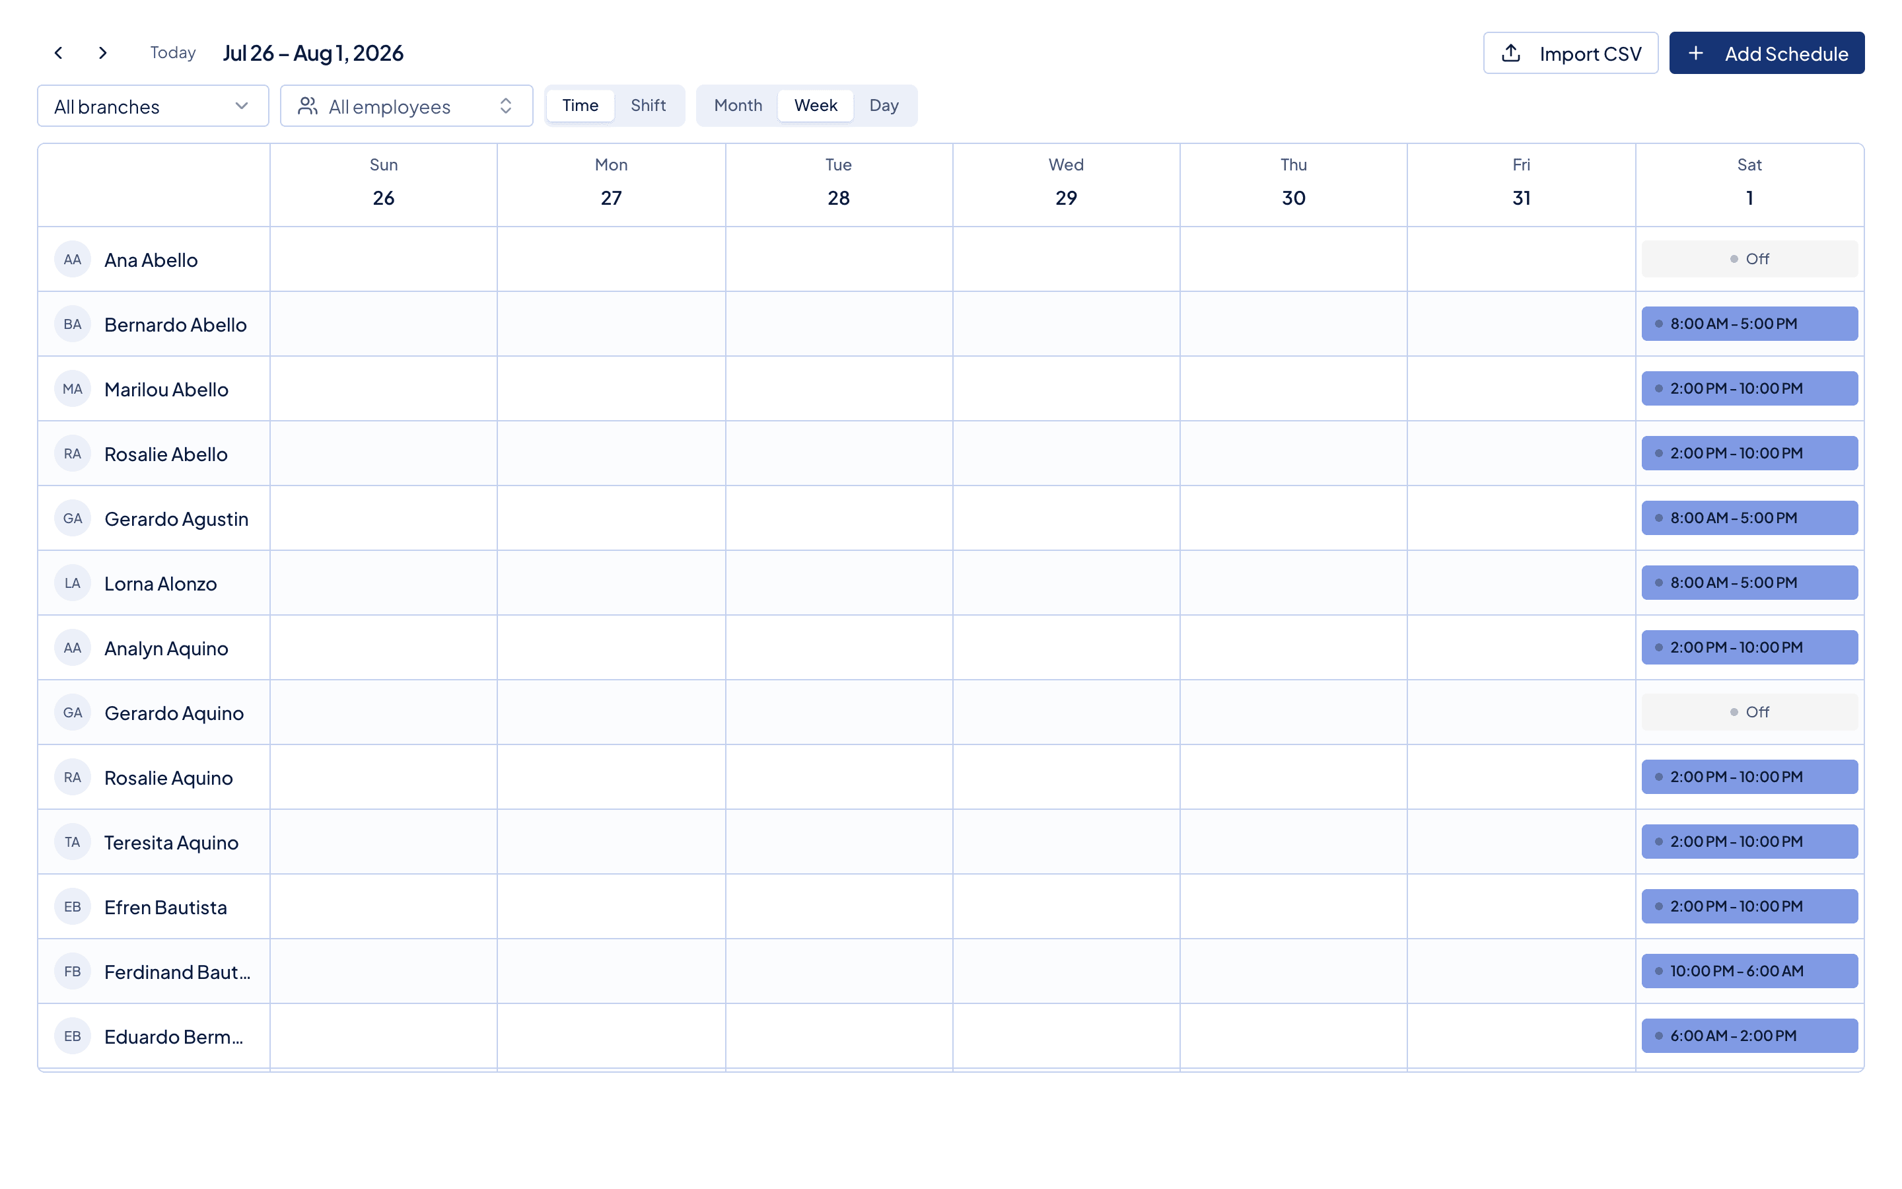Click Eduardo Berm... EB avatar
Screen dimensions: 1902x1189
point(72,1036)
